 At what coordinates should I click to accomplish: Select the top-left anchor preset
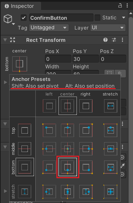(49, 130)
